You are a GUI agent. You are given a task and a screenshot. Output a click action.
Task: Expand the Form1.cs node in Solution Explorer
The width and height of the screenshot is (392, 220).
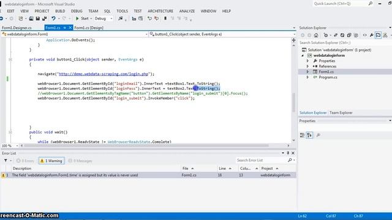click(307, 72)
